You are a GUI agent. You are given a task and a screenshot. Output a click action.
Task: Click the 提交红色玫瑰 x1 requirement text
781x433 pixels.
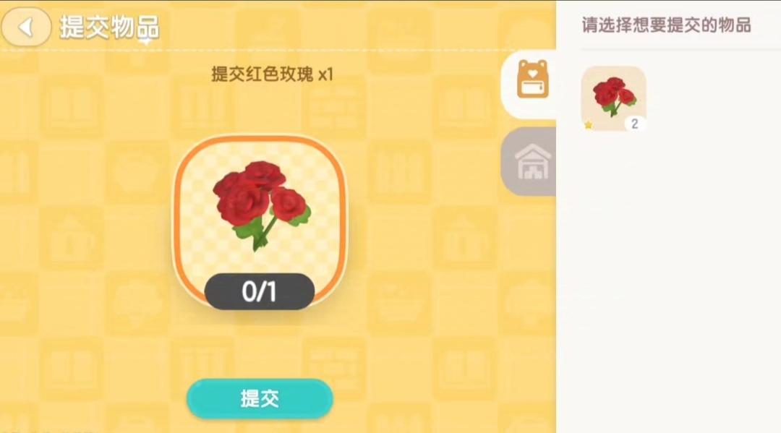pyautogui.click(x=272, y=74)
